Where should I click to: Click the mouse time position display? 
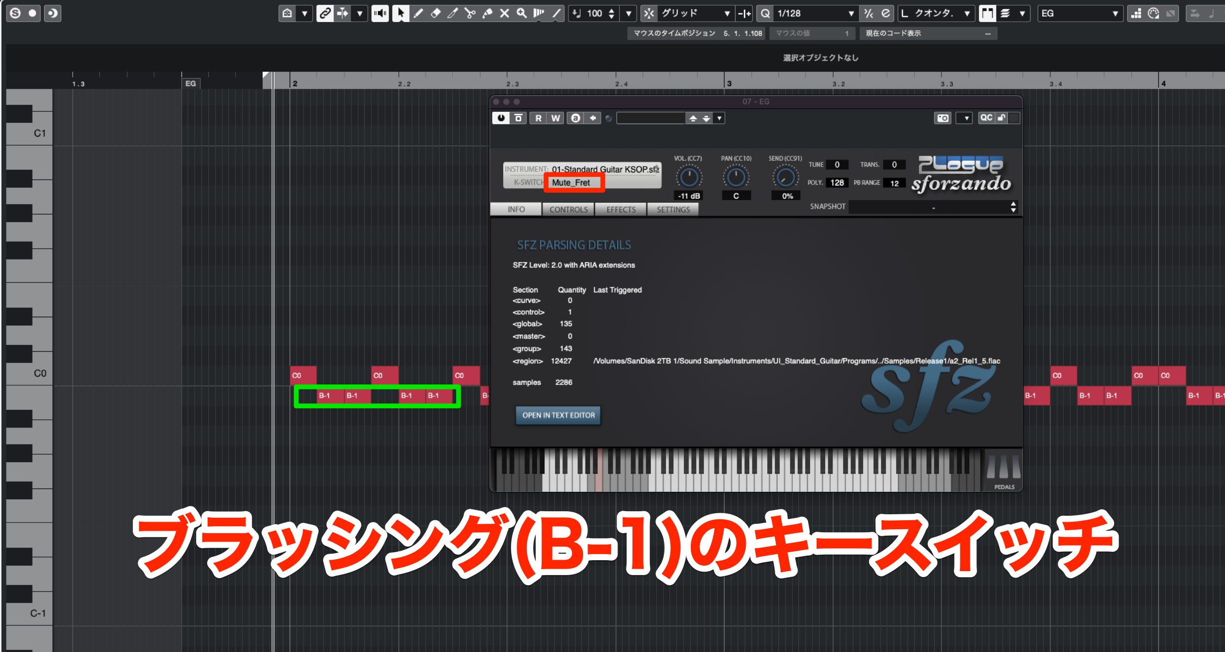[x=697, y=33]
